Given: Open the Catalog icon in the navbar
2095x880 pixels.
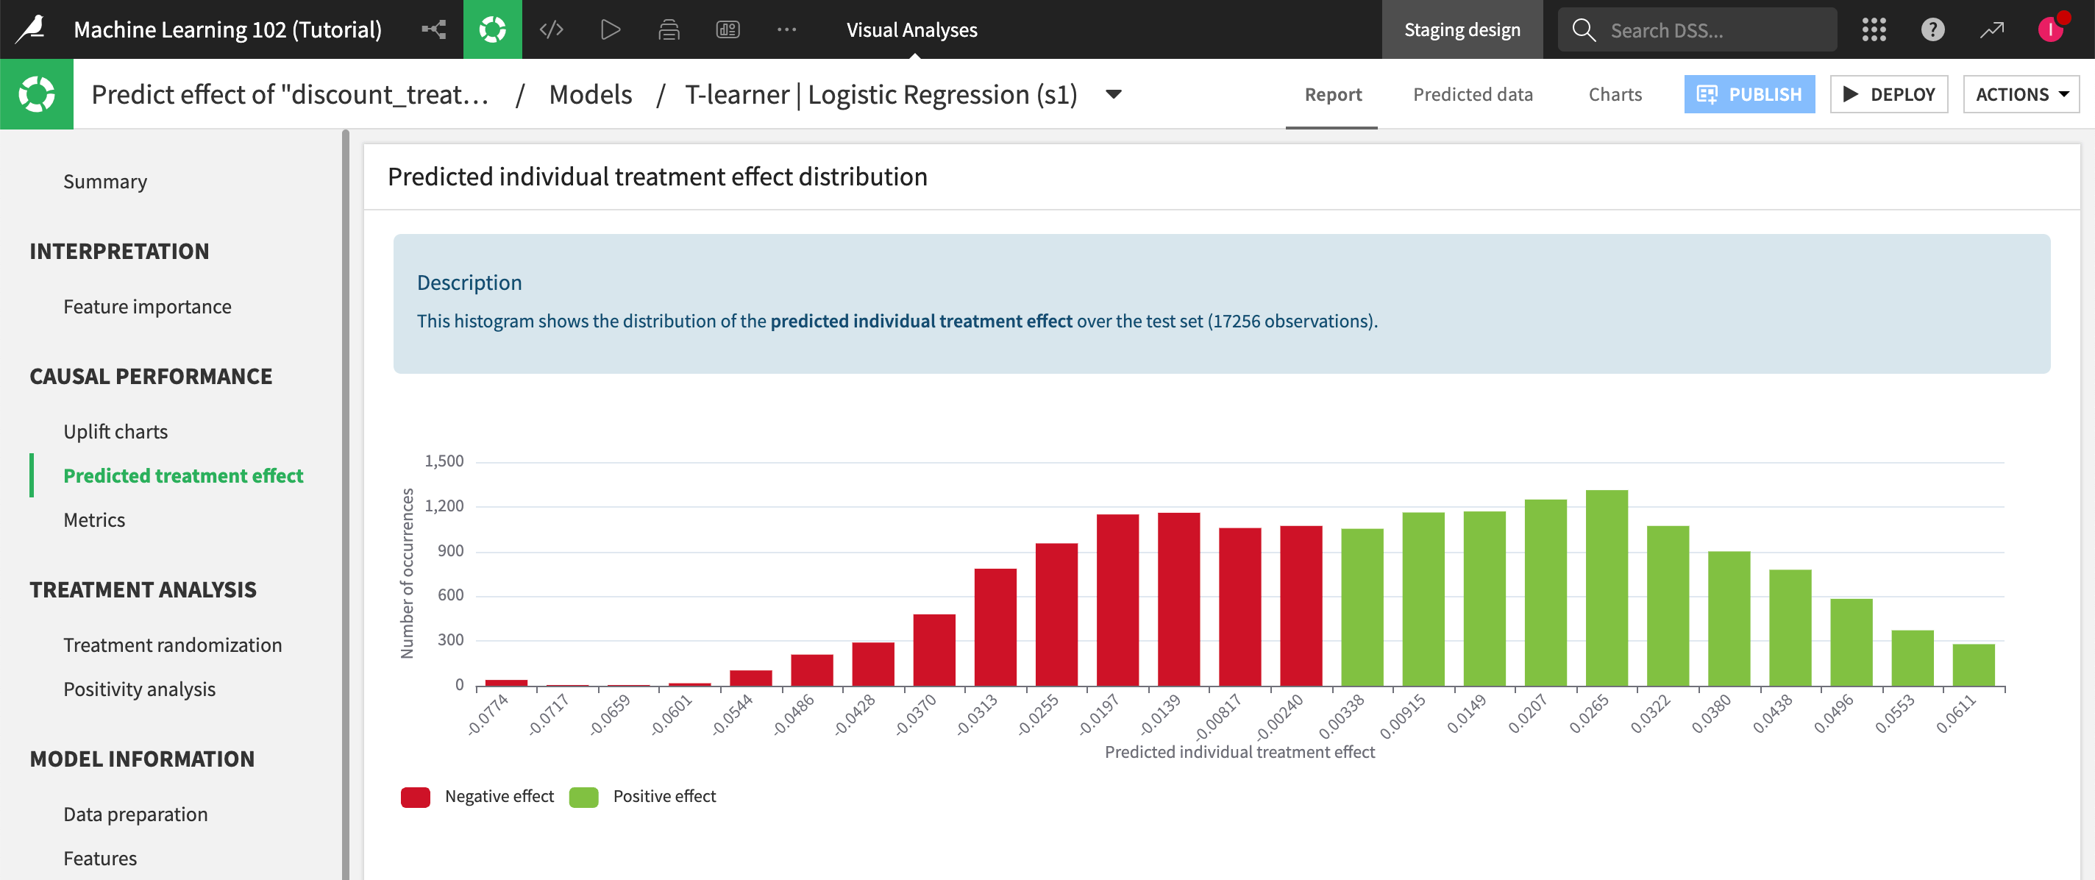Looking at the screenshot, I should (x=669, y=29).
